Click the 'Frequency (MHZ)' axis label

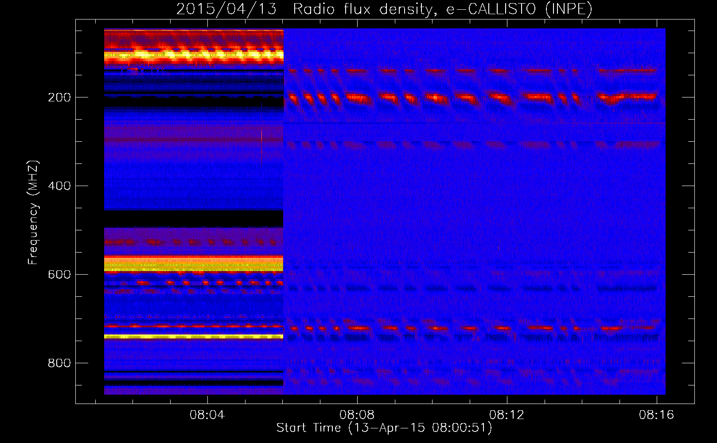tap(33, 212)
